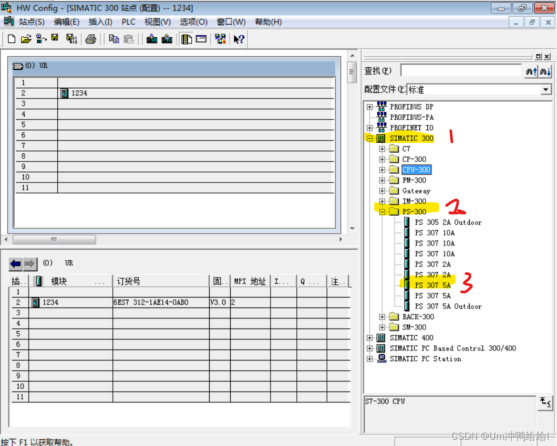
Task: Click the context help arrow icon
Action: [239, 39]
